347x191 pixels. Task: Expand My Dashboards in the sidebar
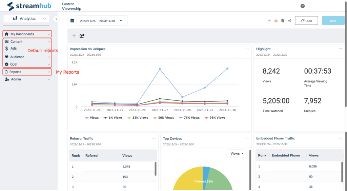[27, 34]
